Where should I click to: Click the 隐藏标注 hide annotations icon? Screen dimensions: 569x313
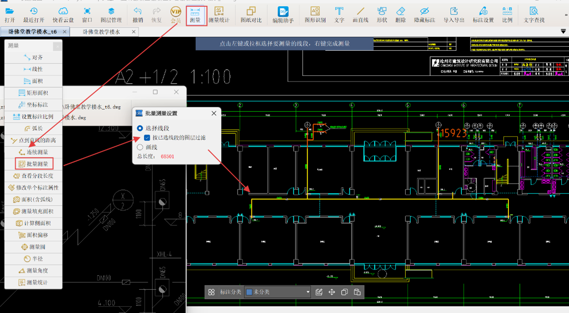(x=424, y=14)
